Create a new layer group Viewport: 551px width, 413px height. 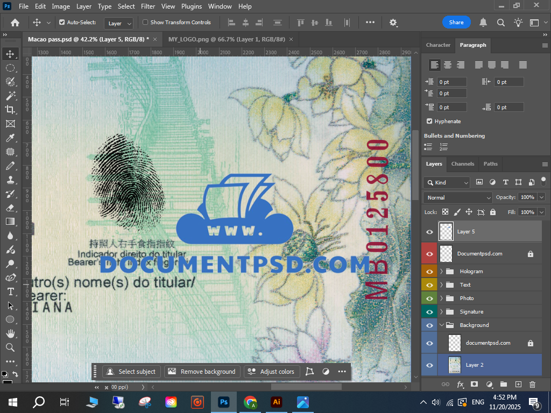tap(504, 384)
